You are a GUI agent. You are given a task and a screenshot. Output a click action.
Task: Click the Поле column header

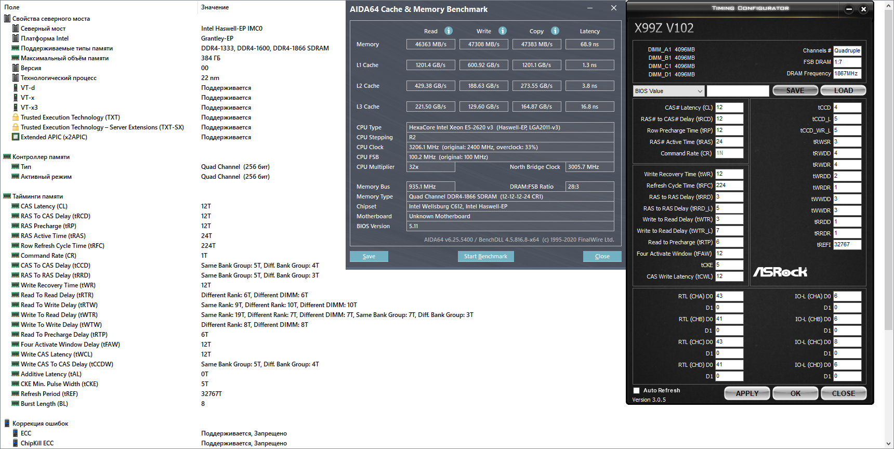(x=12, y=7)
